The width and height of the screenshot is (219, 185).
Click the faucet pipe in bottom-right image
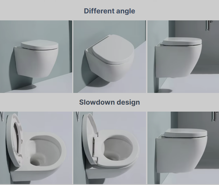click(x=215, y=116)
